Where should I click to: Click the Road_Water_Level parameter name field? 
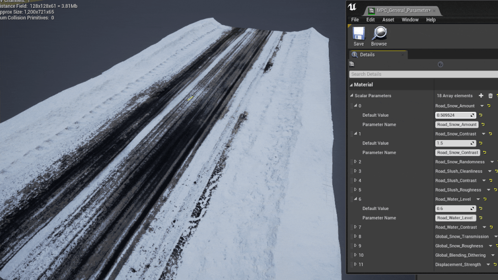point(455,218)
